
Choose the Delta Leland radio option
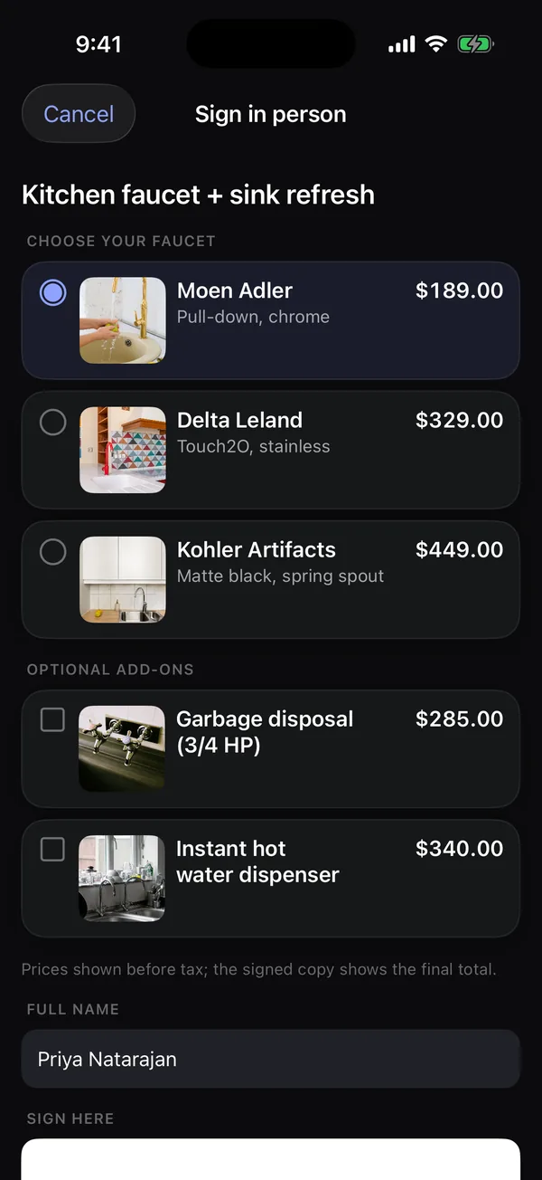(x=53, y=422)
